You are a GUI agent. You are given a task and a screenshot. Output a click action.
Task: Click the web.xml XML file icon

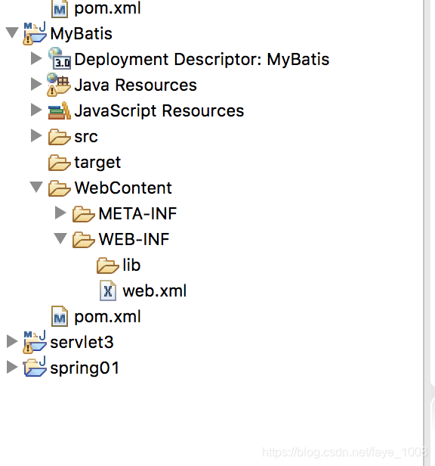(x=108, y=290)
